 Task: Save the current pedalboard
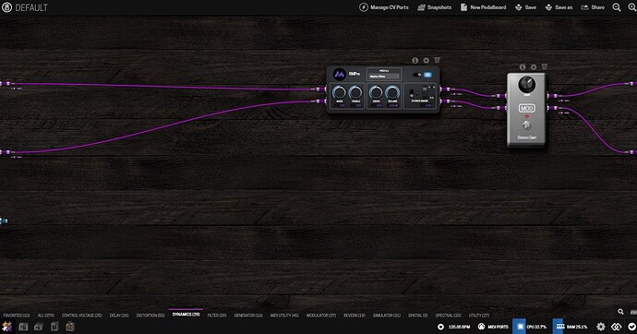coord(525,7)
